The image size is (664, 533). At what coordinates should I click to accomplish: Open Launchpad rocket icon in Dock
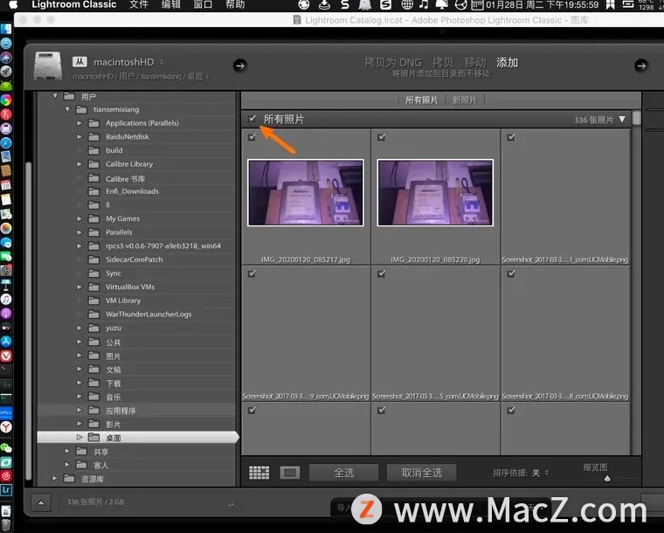click(6, 72)
